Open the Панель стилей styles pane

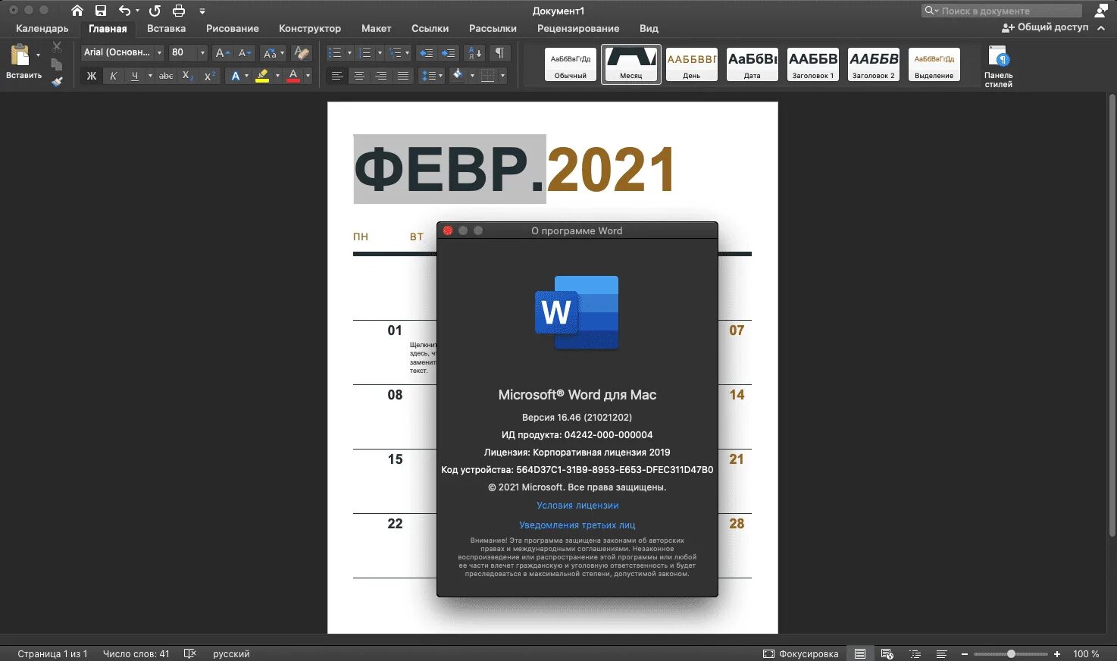(998, 66)
